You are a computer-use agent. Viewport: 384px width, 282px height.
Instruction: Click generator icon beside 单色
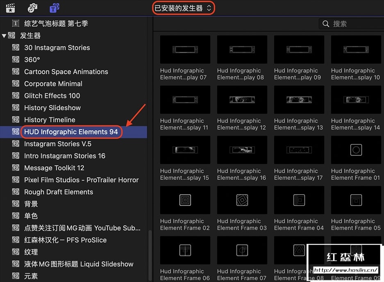16,216
